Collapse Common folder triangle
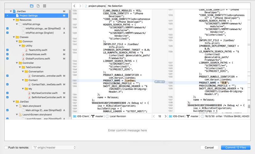This screenshot has height=154, width=255. (17, 42)
